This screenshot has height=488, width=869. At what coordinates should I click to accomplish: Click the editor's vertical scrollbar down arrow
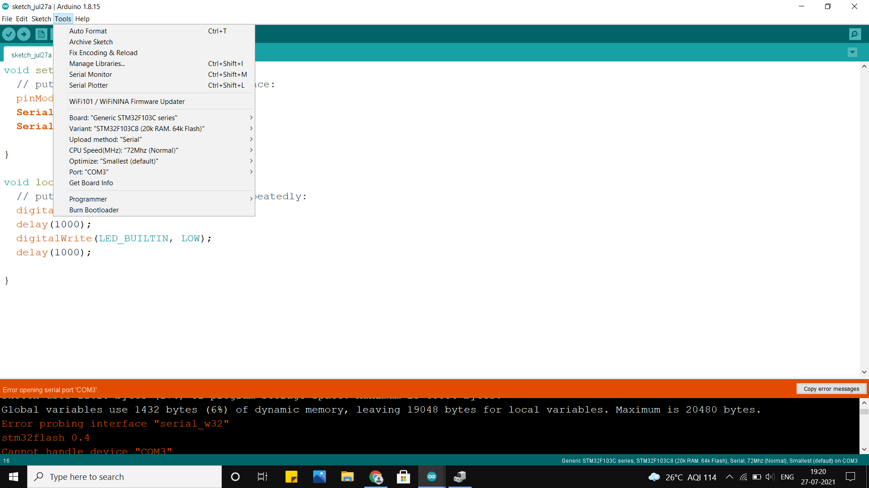coord(864,372)
